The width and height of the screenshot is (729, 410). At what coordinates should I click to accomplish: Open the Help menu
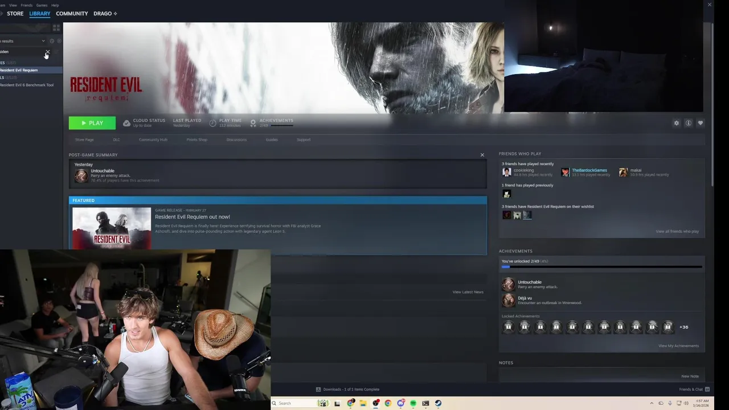[55, 5]
